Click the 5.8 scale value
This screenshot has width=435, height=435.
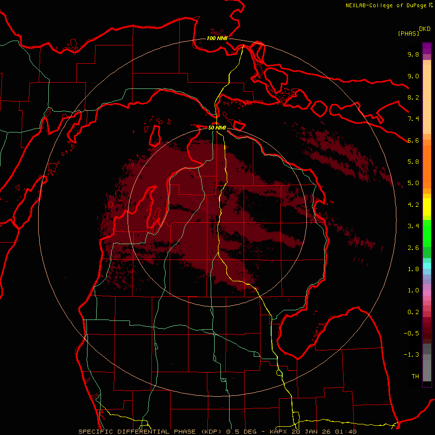(x=413, y=162)
